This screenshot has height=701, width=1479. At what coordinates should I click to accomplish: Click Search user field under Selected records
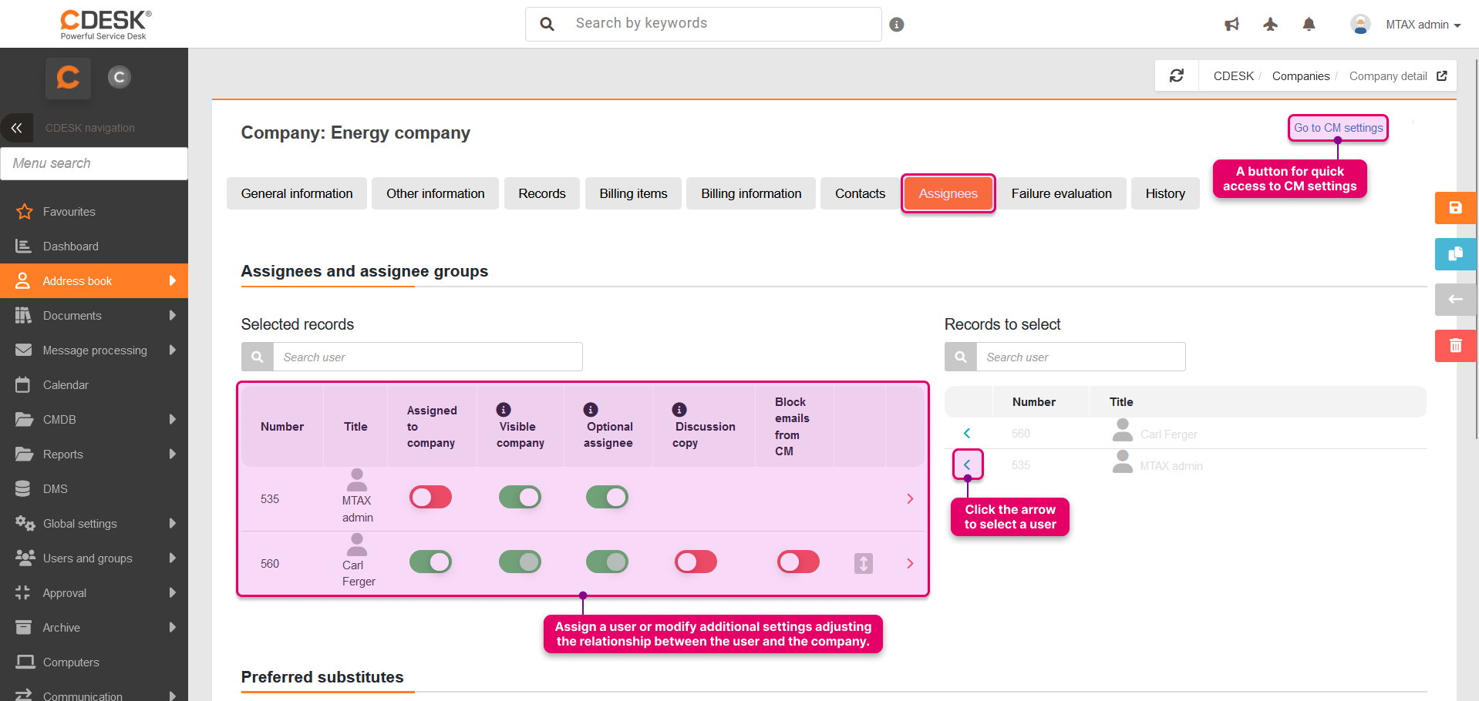tap(428, 357)
